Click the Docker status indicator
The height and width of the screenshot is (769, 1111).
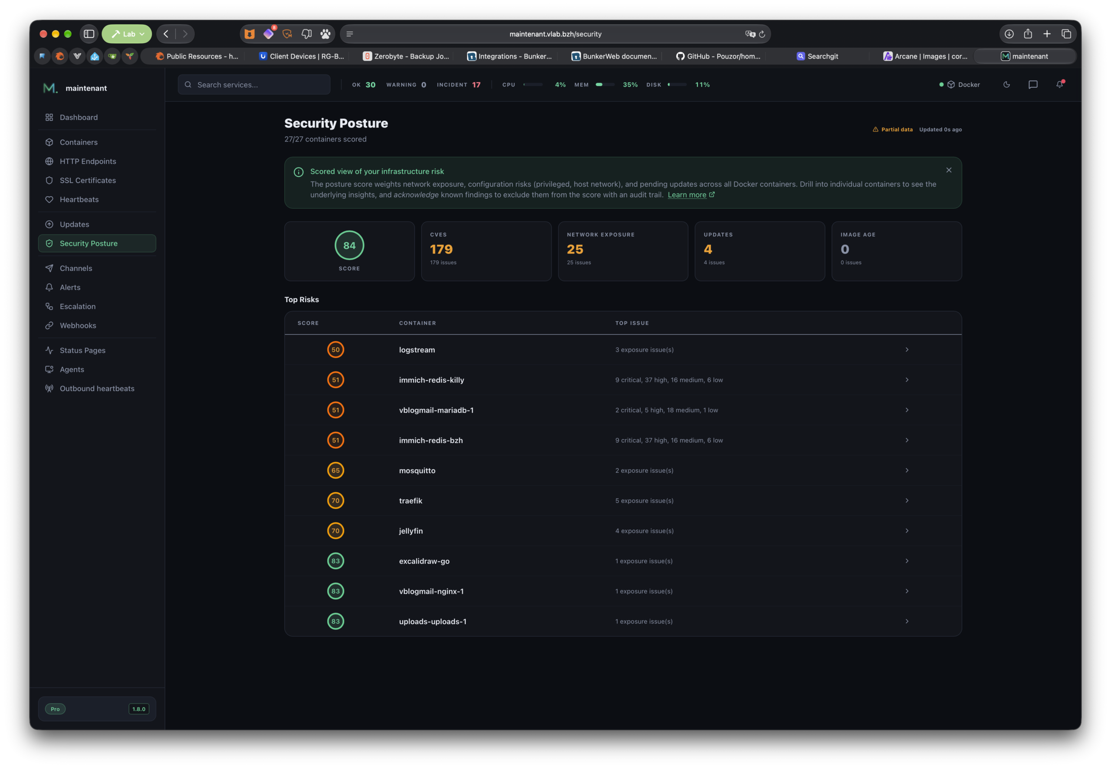pyautogui.click(x=959, y=84)
